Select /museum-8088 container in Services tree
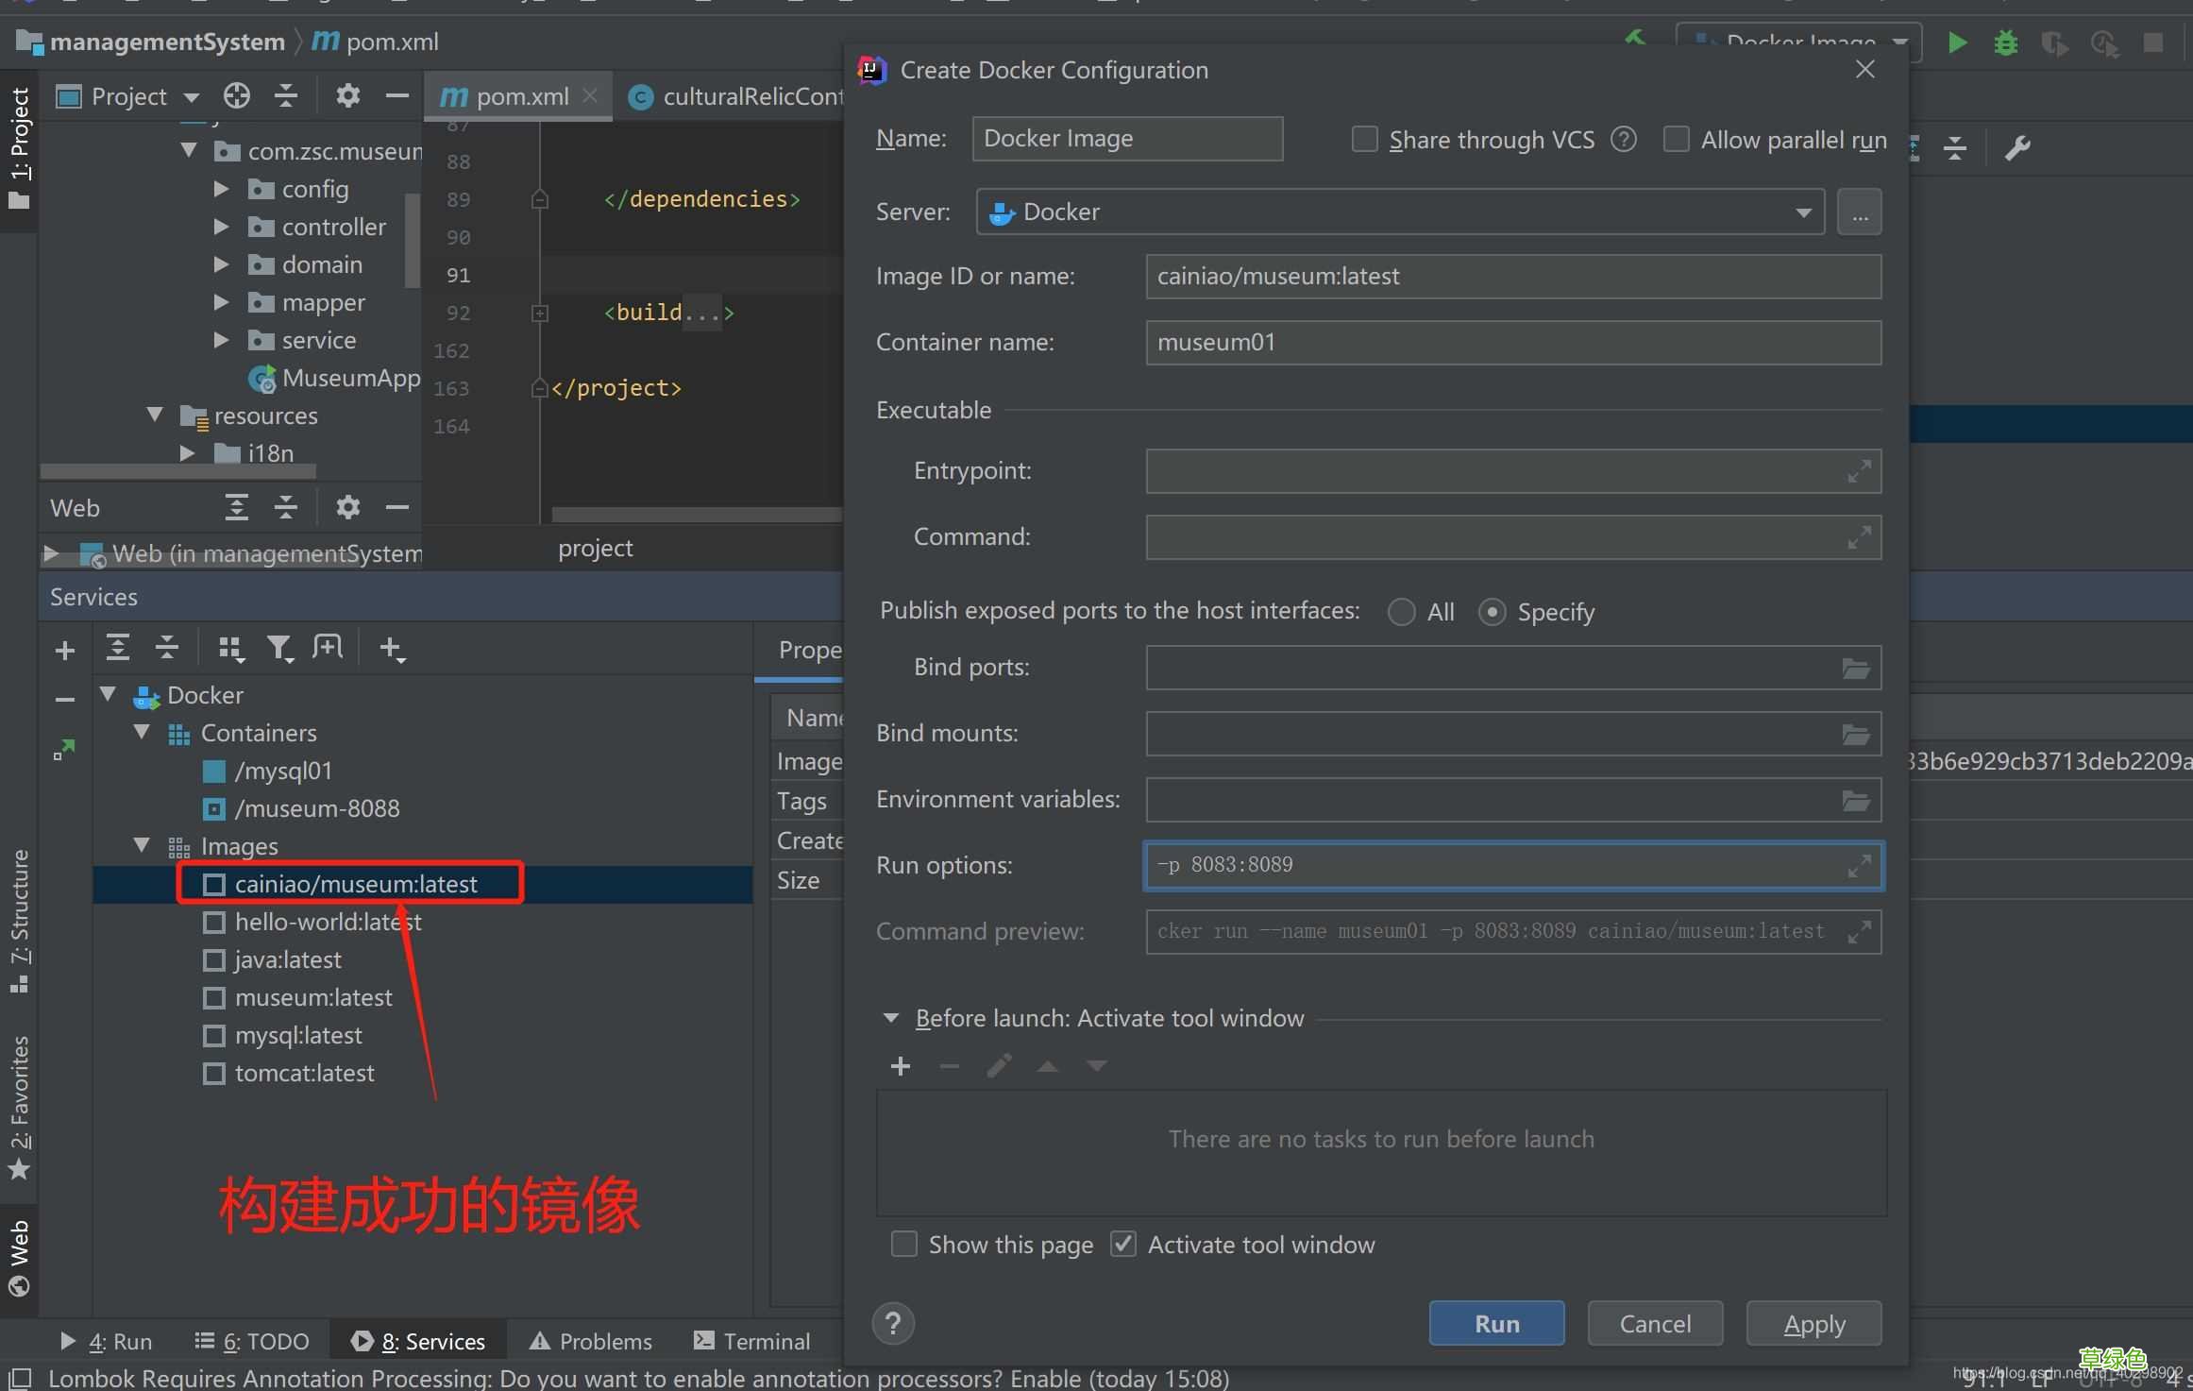Screen dimensions: 2193x1391 click(317, 808)
